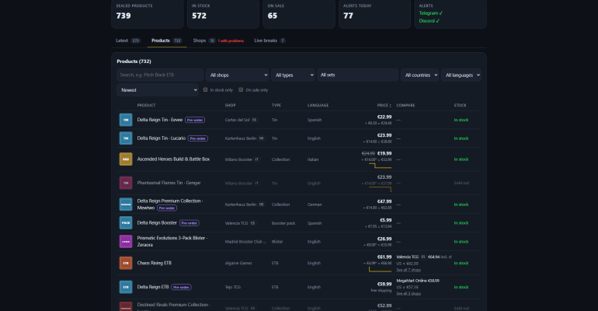Click the price history sparkline for Ascended Heroes
This screenshot has width=598, height=311.
coord(381,166)
